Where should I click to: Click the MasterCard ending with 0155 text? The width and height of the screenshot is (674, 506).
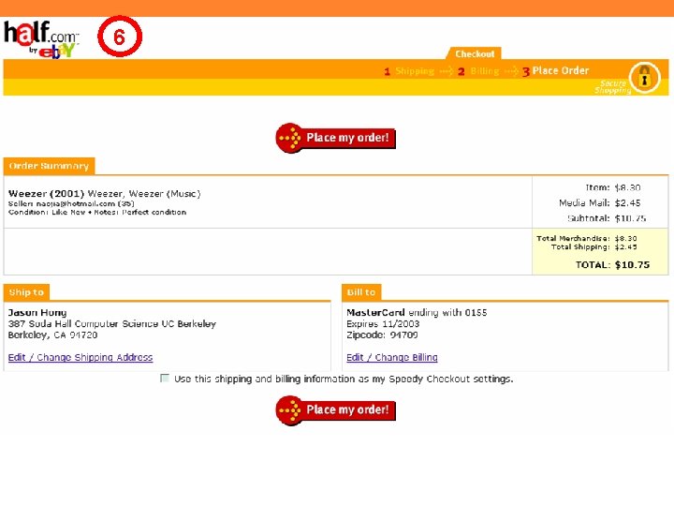pyautogui.click(x=417, y=312)
